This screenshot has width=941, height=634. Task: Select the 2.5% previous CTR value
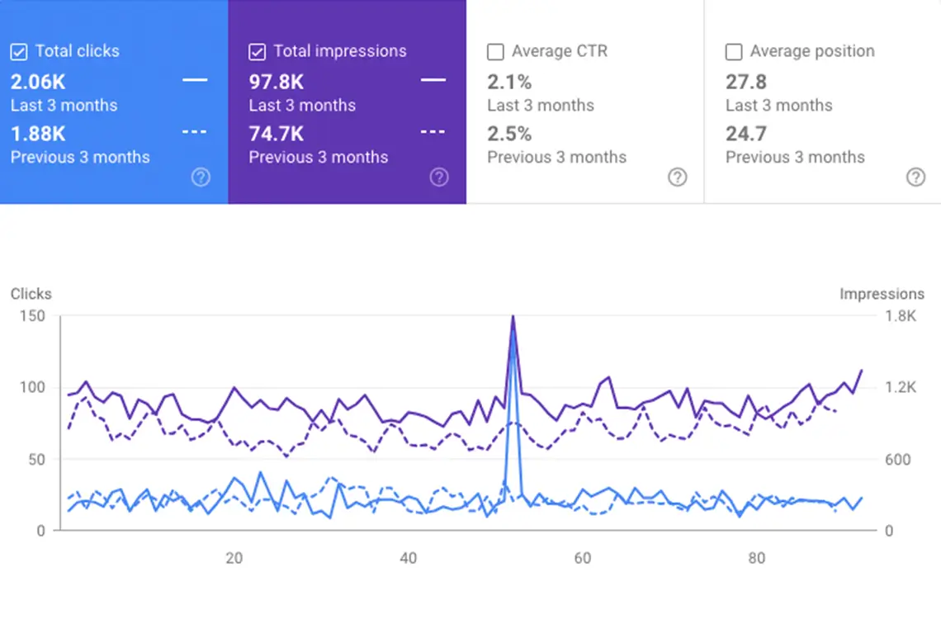pos(509,134)
